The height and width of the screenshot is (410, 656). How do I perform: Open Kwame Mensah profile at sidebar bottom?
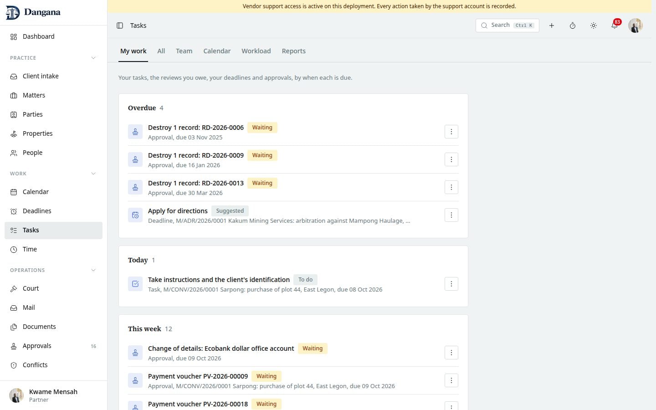tap(53, 395)
